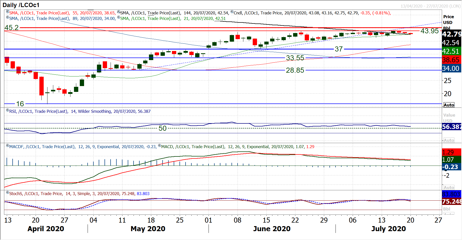This screenshot has height=240, width=462.
Task: Click the 25 price axis tick
Action: 448,81
